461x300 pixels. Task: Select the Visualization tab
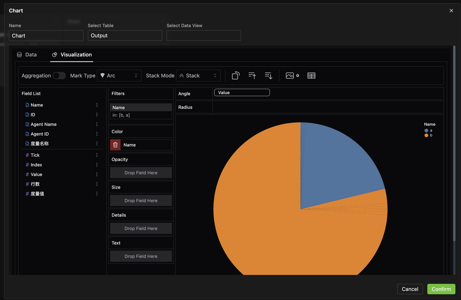72,55
